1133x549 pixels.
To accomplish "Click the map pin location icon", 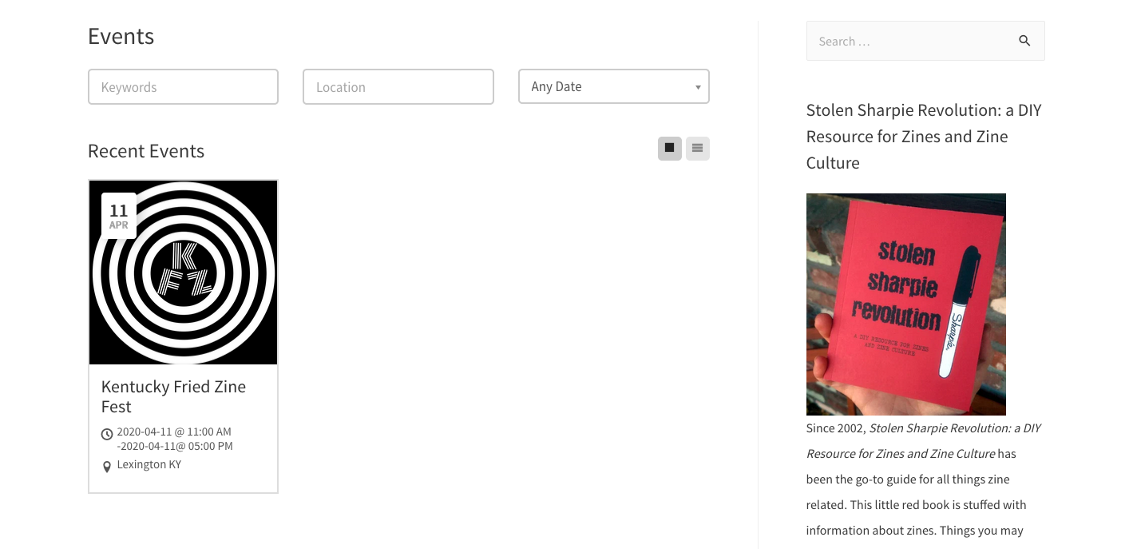I will pos(107,467).
